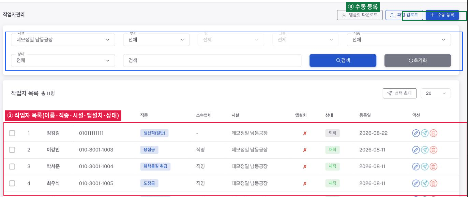Click the 재직 status badge for 최우식

tap(332, 183)
